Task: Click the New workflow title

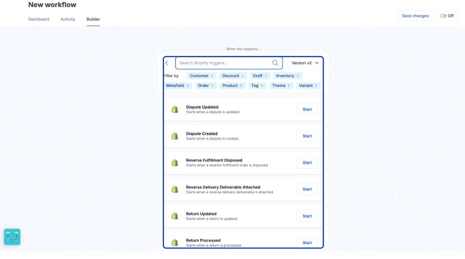Action: point(52,5)
